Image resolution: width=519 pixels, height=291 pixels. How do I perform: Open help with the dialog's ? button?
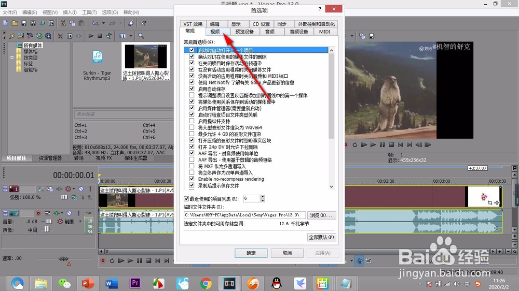[x=320, y=9]
